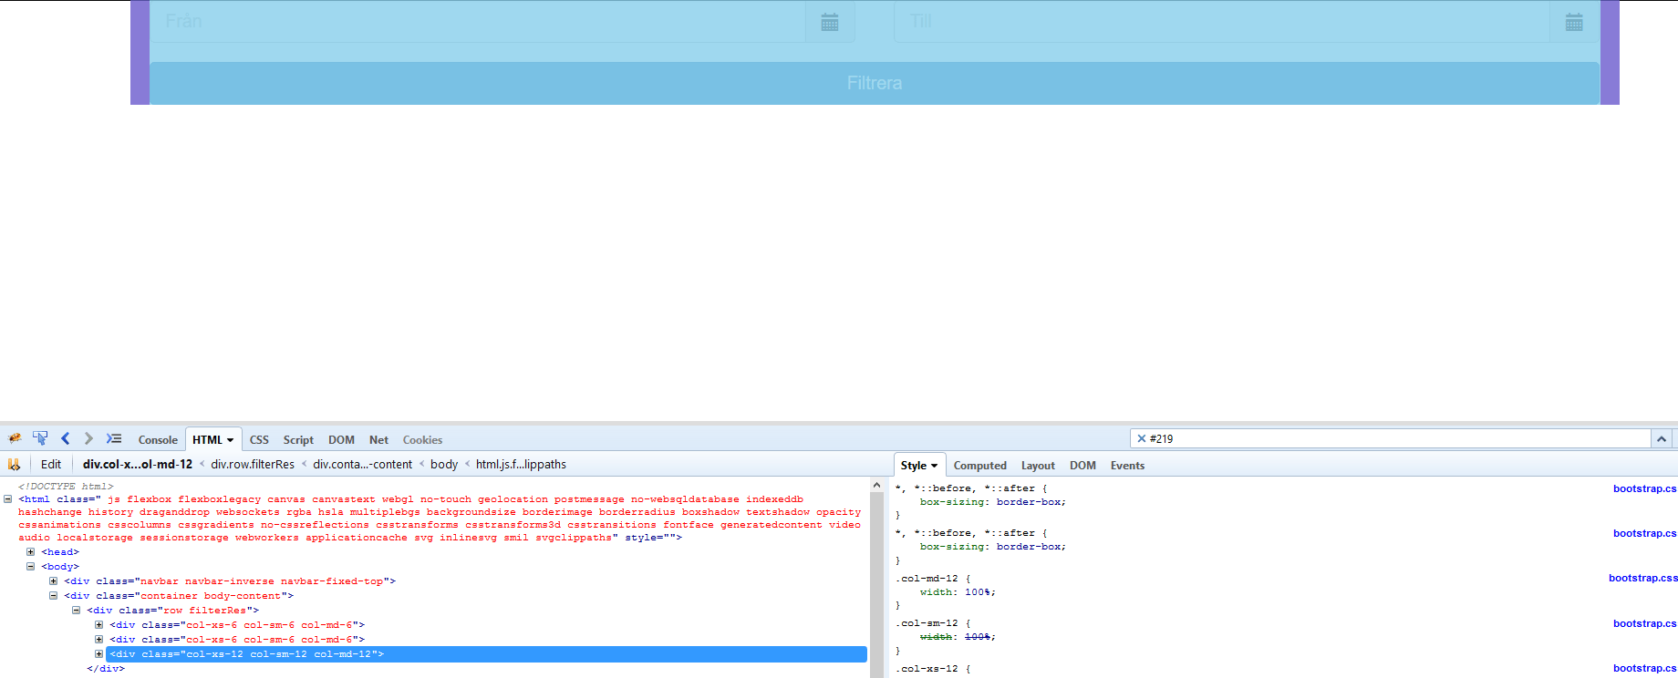Show the Layout side panel
This screenshot has width=1678, height=678.
pos(1038,465)
